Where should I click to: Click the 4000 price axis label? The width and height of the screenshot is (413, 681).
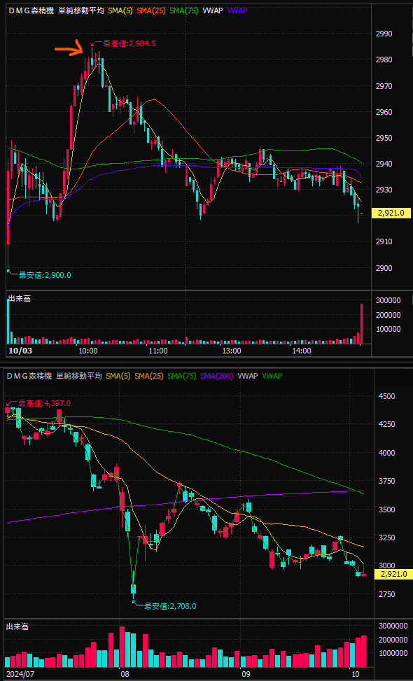pyautogui.click(x=387, y=453)
